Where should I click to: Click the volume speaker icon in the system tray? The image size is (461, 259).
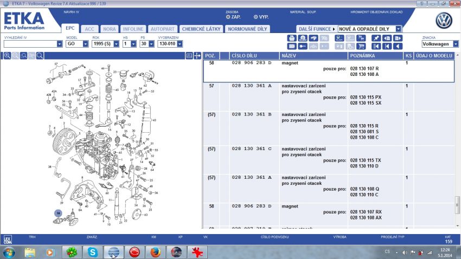(405, 252)
